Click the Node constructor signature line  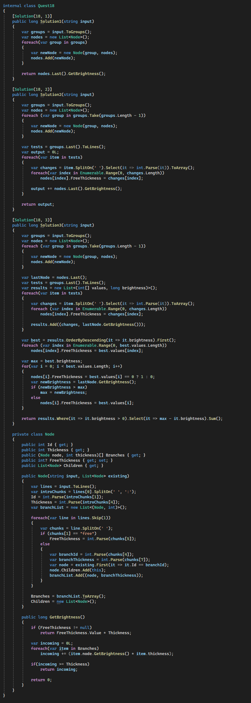[x=75, y=476]
